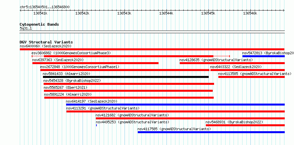Open nsv4113585 (gnomADStructuralVariants) label
This screenshot has height=145, width=294.
coord(255,74)
